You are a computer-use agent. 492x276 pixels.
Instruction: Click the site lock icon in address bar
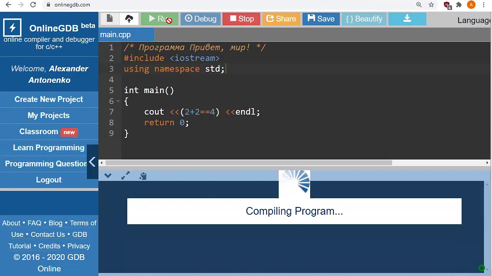(x=48, y=5)
